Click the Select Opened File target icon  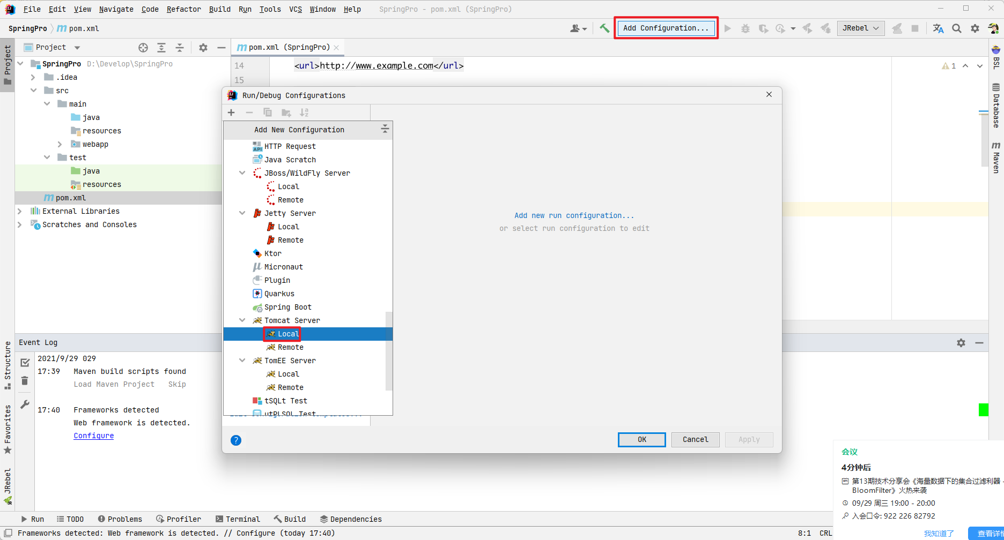click(143, 48)
